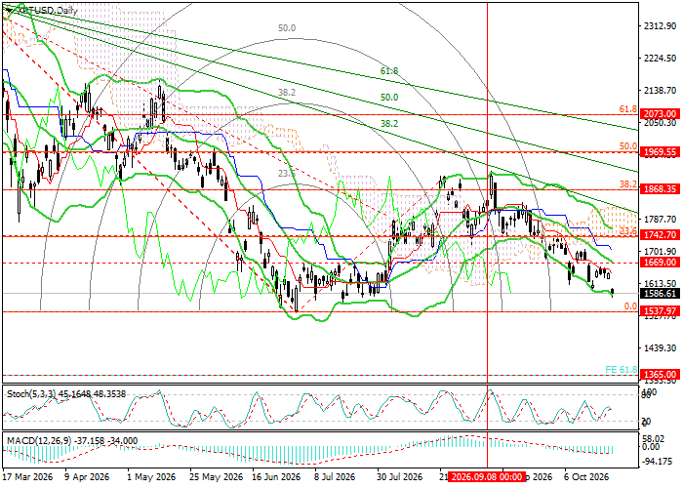Click the orange 0.0 retracement label
This screenshot has height=488, width=683.
tap(630, 305)
